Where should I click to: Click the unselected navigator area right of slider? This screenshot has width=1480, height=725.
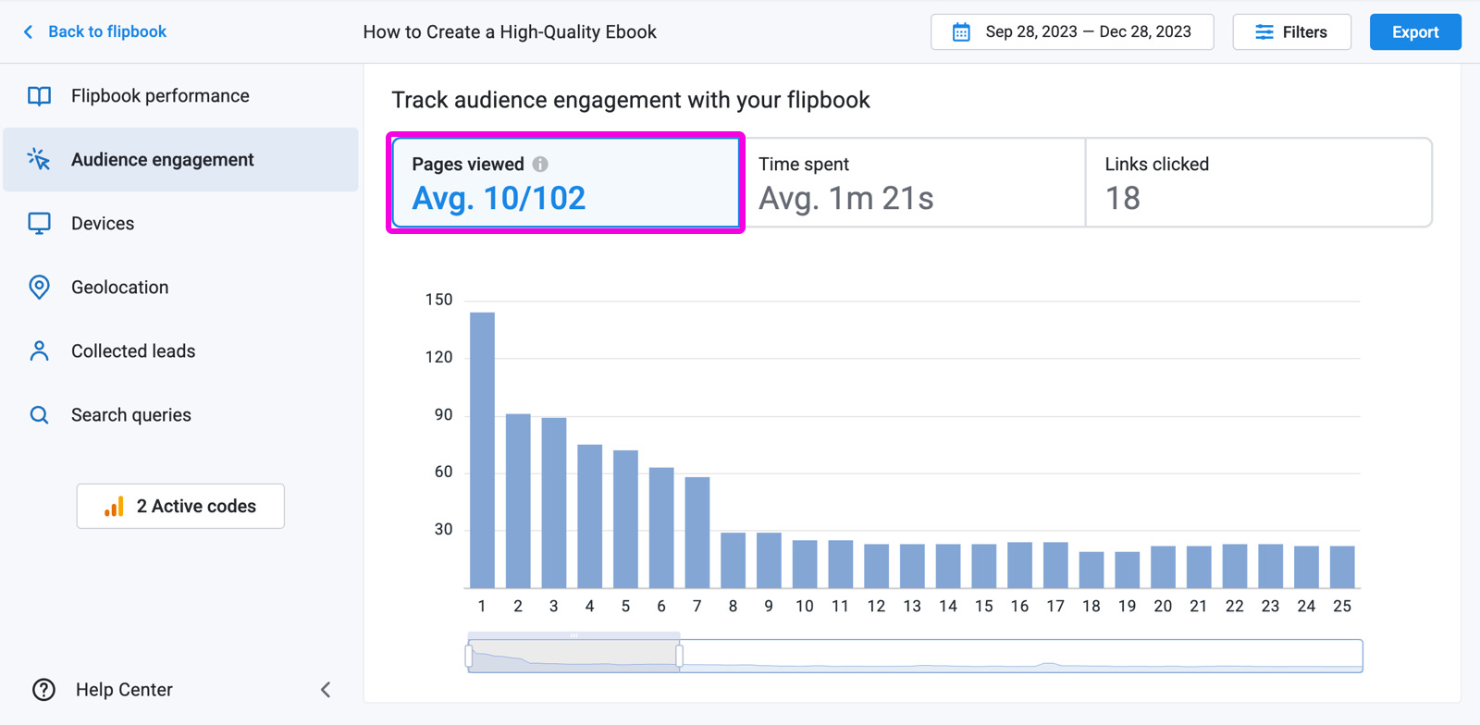pyautogui.click(x=1022, y=656)
